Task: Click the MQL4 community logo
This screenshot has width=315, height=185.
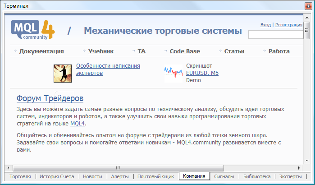Action: (33, 30)
